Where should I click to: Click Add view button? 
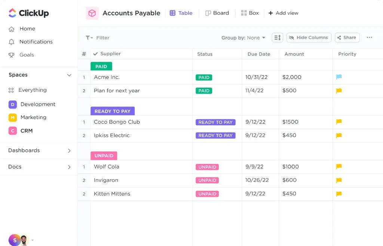(x=283, y=13)
